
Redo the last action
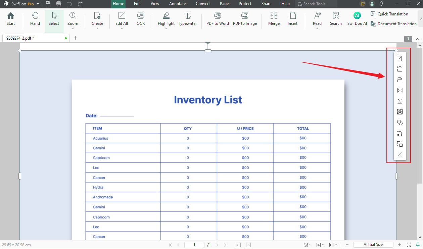pyautogui.click(x=80, y=4)
